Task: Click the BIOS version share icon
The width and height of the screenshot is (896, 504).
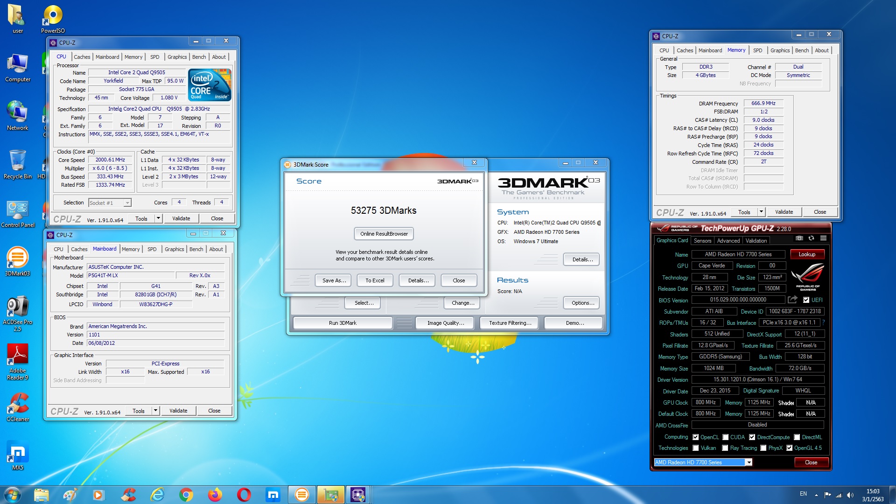Action: (792, 300)
